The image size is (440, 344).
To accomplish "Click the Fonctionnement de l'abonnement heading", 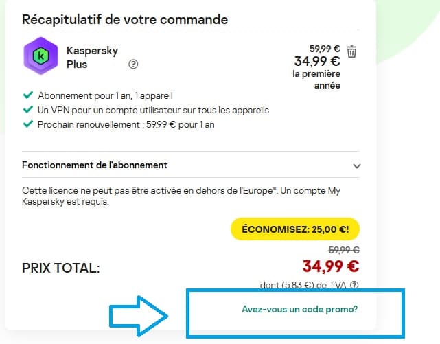I will [95, 165].
